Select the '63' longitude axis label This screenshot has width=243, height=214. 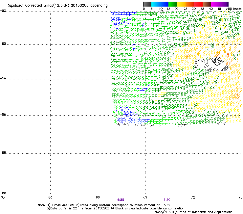[50, 197]
